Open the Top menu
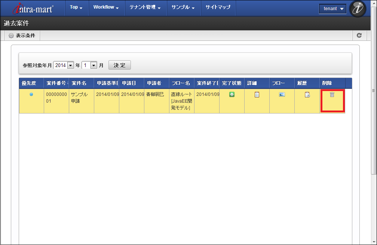 (76, 7)
